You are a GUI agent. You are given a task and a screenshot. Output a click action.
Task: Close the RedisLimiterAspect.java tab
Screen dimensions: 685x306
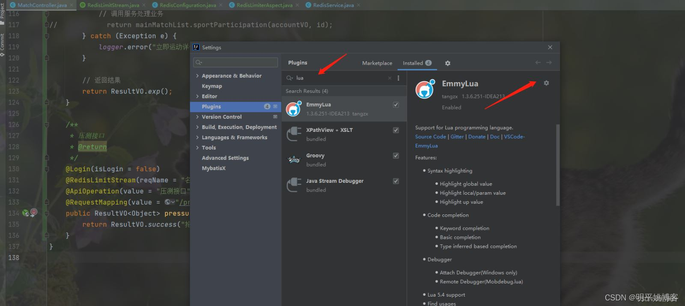pyautogui.click(x=298, y=5)
